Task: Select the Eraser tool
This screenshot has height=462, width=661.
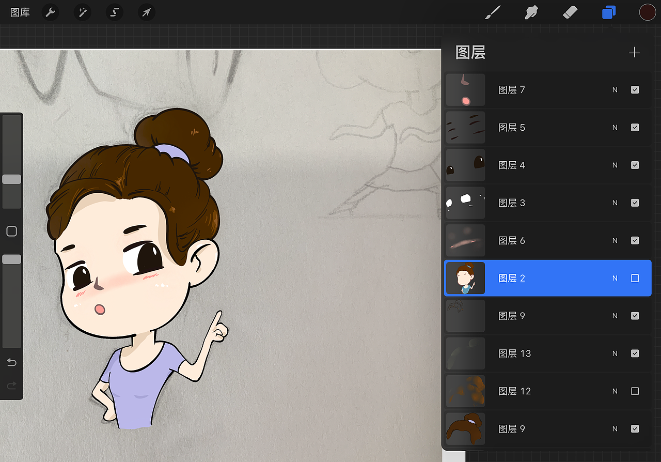Action: (570, 12)
